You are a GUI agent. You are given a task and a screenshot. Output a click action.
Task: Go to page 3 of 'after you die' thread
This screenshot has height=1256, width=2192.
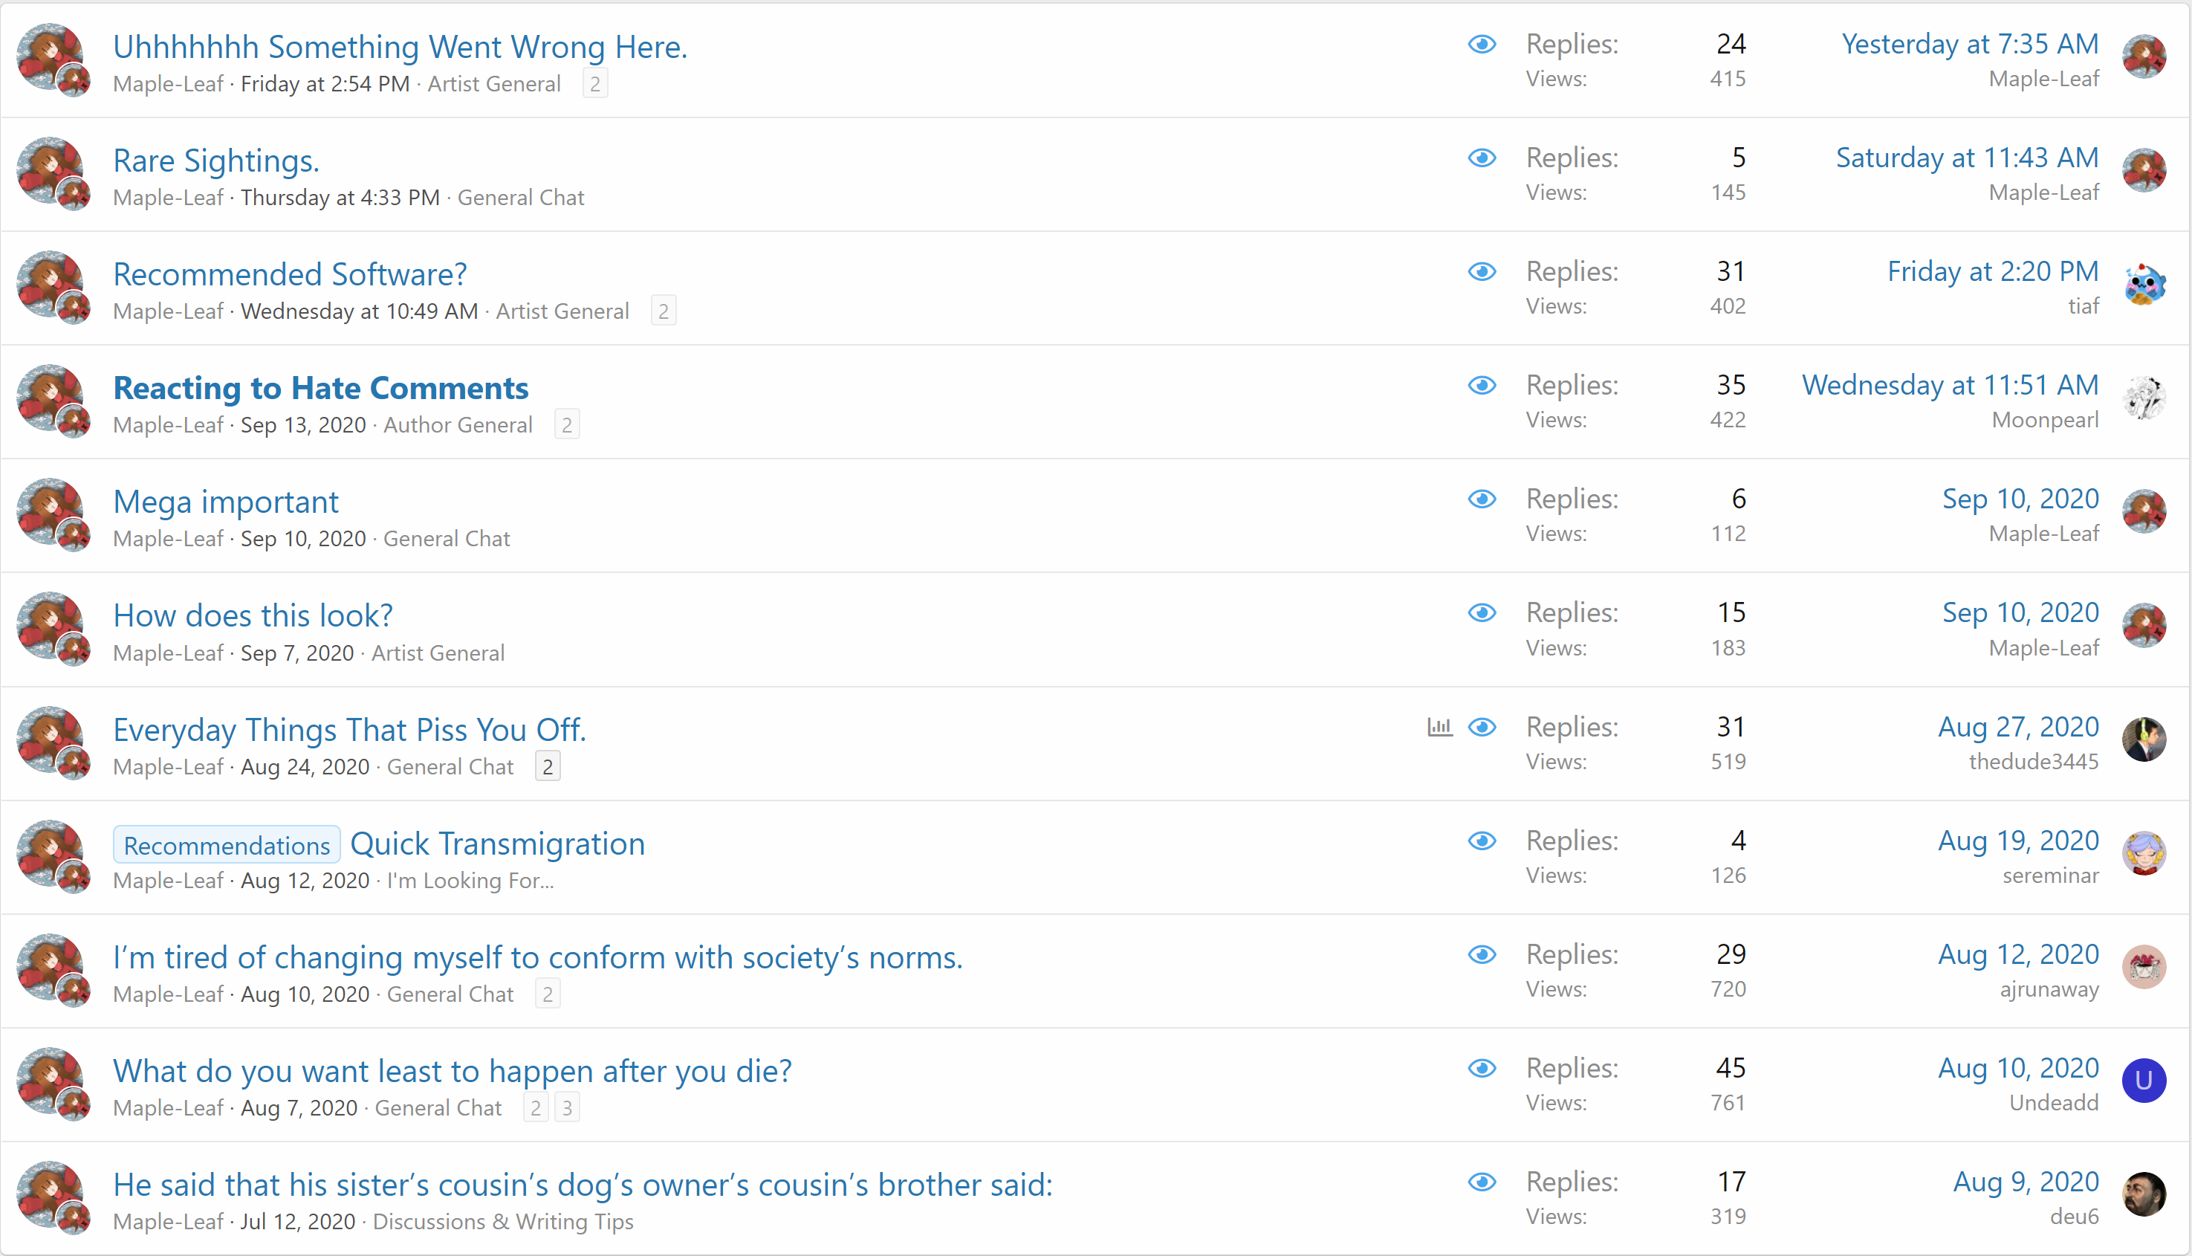pyautogui.click(x=566, y=1107)
